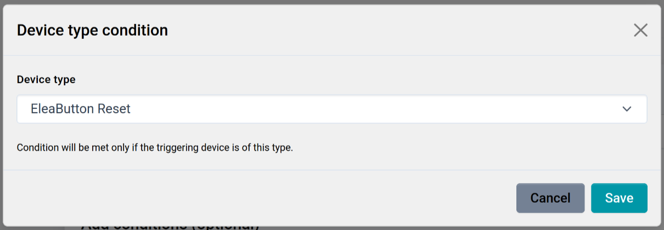The height and width of the screenshot is (230, 664).
Task: Save the device type condition
Action: point(619,198)
